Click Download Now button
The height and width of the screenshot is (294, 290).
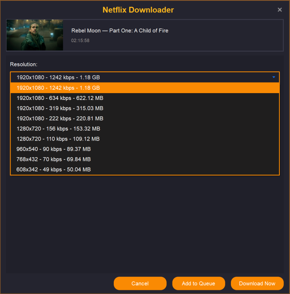[257, 283]
